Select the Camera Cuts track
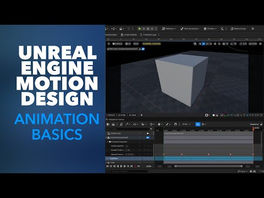Image resolution: width=264 pixels, height=198 pixels. point(130,133)
